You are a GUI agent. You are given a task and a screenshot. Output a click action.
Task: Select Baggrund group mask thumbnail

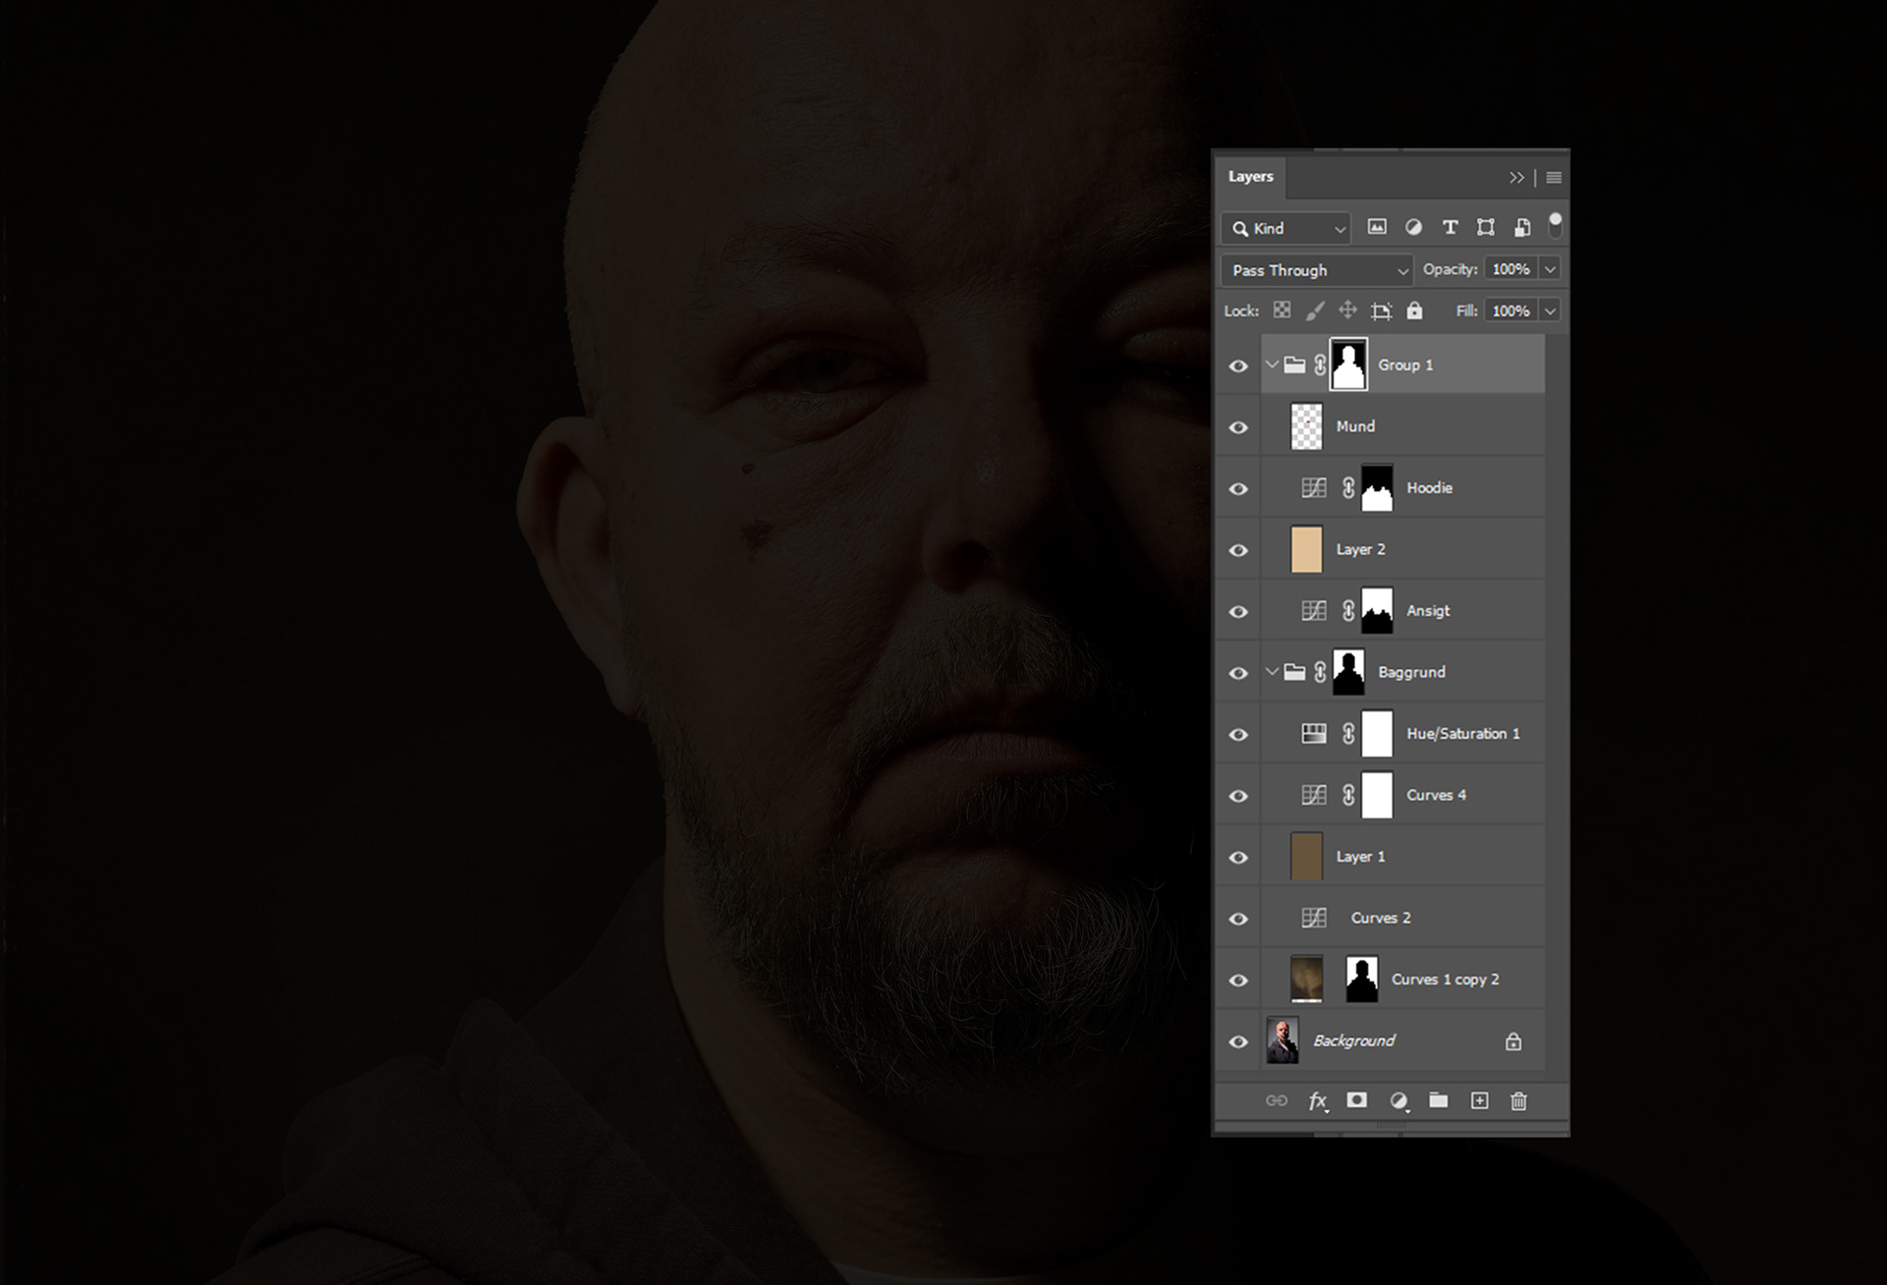pyautogui.click(x=1348, y=672)
